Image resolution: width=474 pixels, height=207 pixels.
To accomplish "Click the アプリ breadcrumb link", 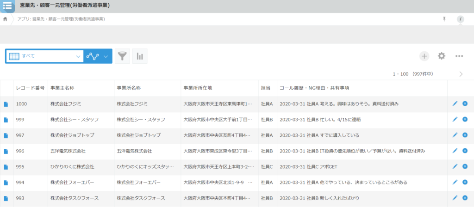I will (x=61, y=19).
